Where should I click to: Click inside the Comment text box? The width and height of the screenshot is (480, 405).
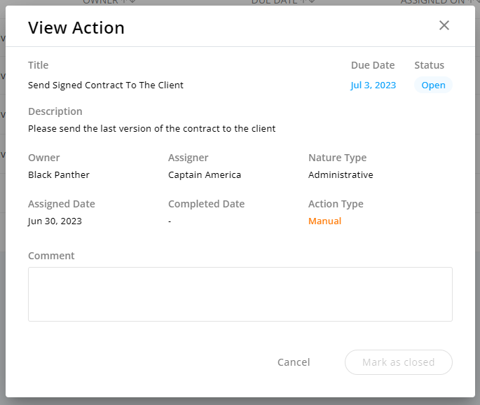coord(240,294)
